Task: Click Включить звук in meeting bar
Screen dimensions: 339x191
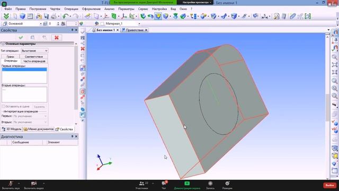Action: click(11, 185)
